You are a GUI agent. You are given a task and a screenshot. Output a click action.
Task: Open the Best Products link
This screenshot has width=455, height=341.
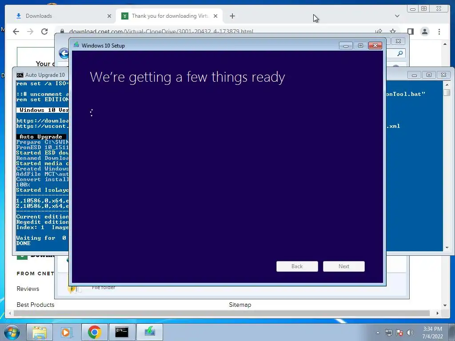coord(36,305)
